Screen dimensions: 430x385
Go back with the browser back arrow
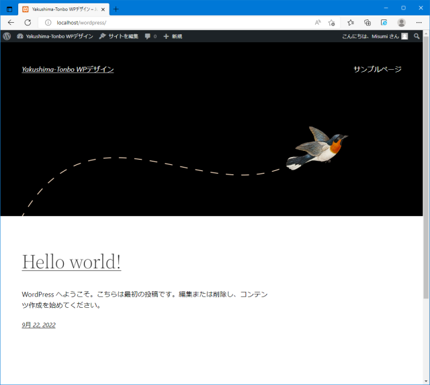[x=11, y=22]
